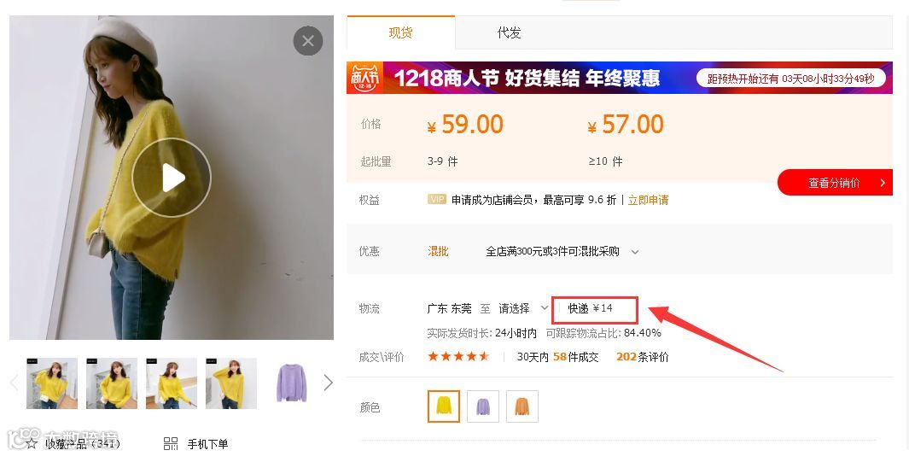Screen dimensions: 909x456
Task: Select the yellow sweater color option
Action: [444, 406]
